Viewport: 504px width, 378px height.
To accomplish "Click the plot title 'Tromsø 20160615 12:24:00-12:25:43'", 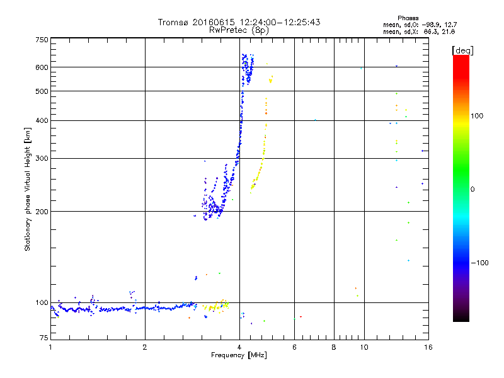I will pyautogui.click(x=239, y=22).
